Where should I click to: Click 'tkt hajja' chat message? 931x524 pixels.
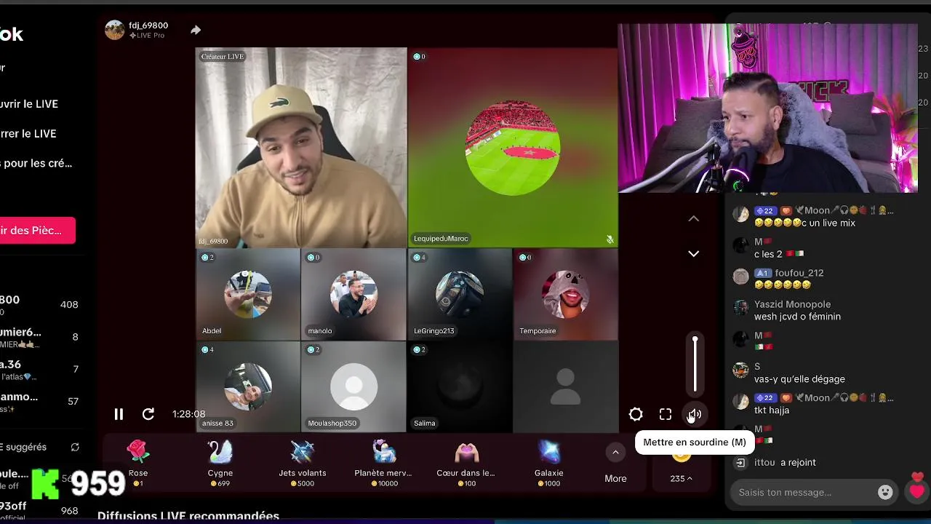(772, 410)
